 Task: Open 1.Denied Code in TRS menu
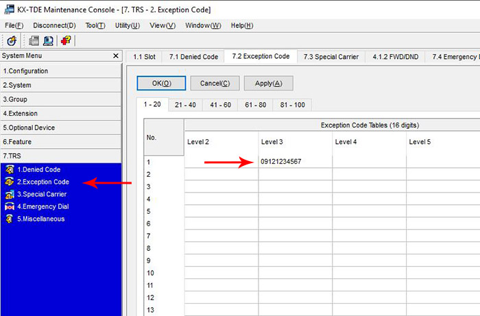[38, 169]
